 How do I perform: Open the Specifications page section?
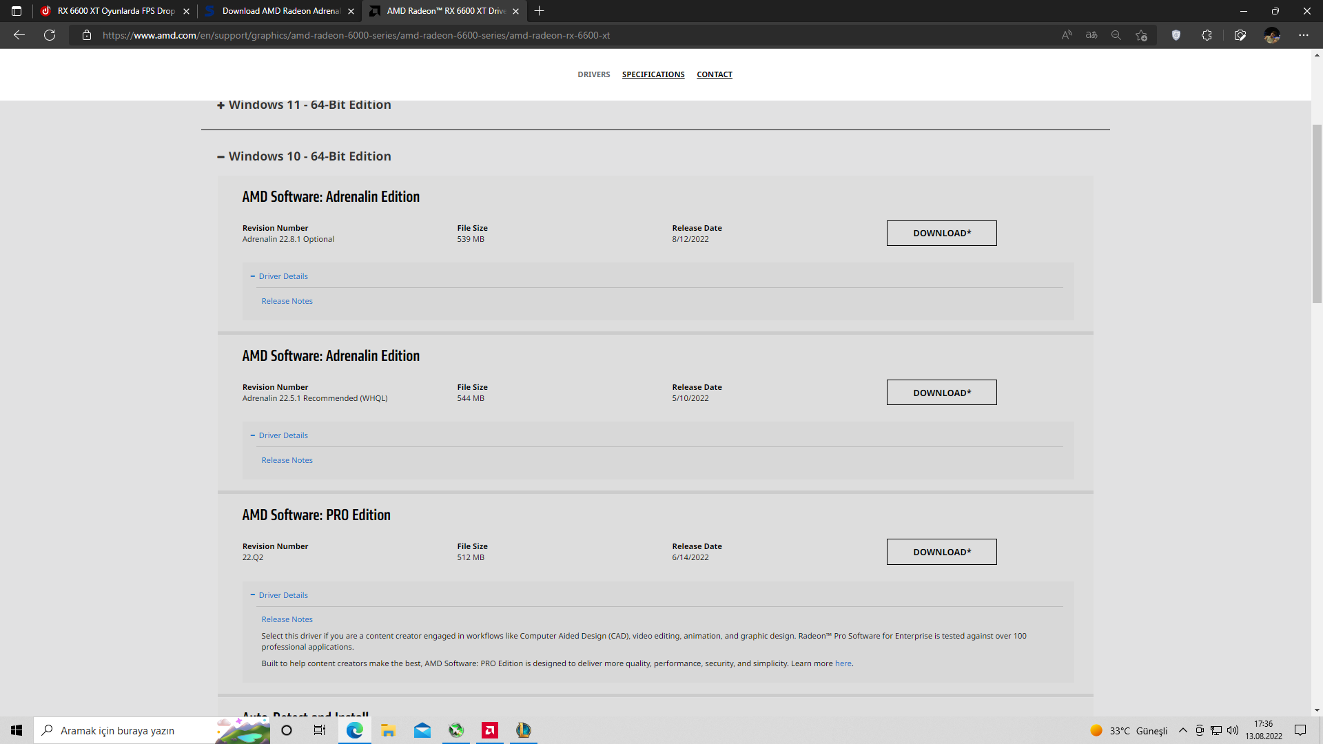click(653, 74)
